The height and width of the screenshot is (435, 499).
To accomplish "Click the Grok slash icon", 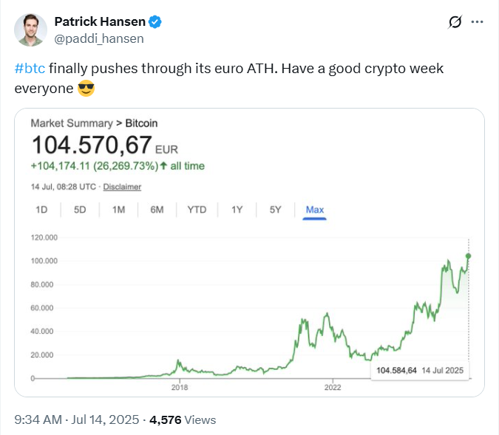I will point(455,22).
